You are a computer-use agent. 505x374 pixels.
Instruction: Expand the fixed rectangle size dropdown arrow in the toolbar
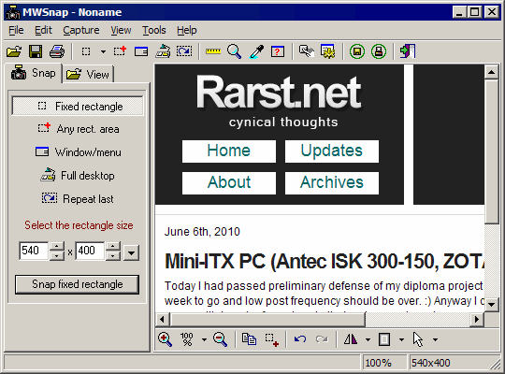[x=103, y=51]
